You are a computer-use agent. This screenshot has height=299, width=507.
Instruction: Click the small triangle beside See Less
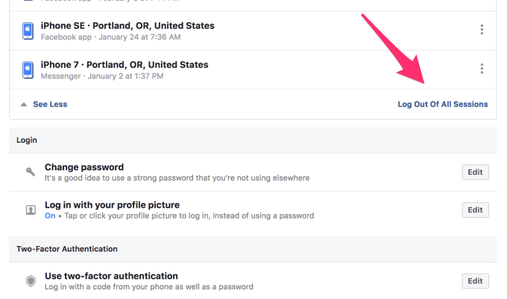click(23, 105)
